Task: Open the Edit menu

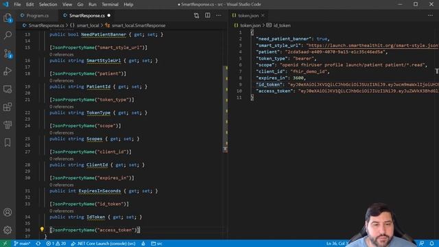Action: (29, 4)
